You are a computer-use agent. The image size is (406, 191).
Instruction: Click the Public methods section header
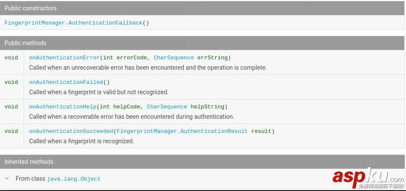[25, 43]
